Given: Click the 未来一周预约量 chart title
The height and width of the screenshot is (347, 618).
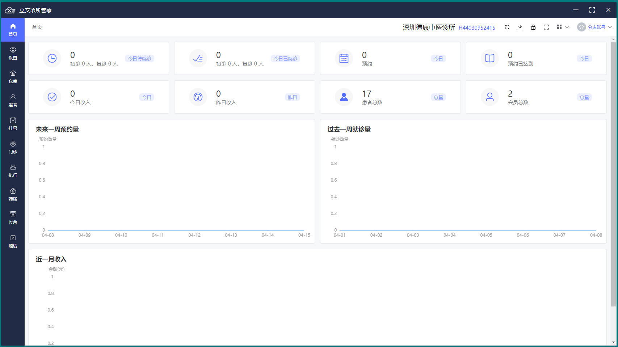Looking at the screenshot, I should (x=57, y=129).
